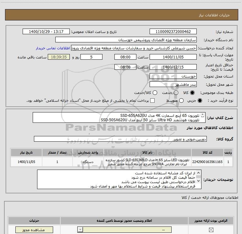Toggle Islamic treasury bonds payment checkbox
The image size is (242, 234).
pyautogui.click(x=152, y=101)
